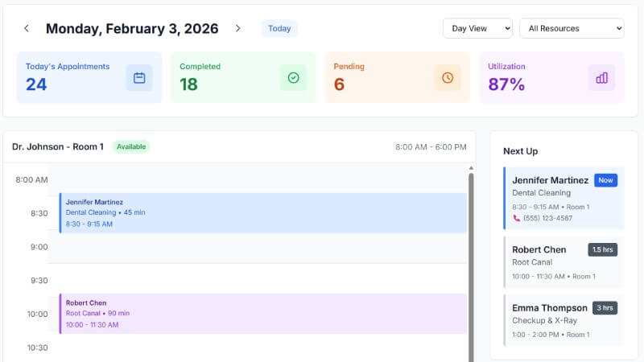The image size is (644, 362).
Task: Expand the All Resources dropdown
Action: click(572, 28)
